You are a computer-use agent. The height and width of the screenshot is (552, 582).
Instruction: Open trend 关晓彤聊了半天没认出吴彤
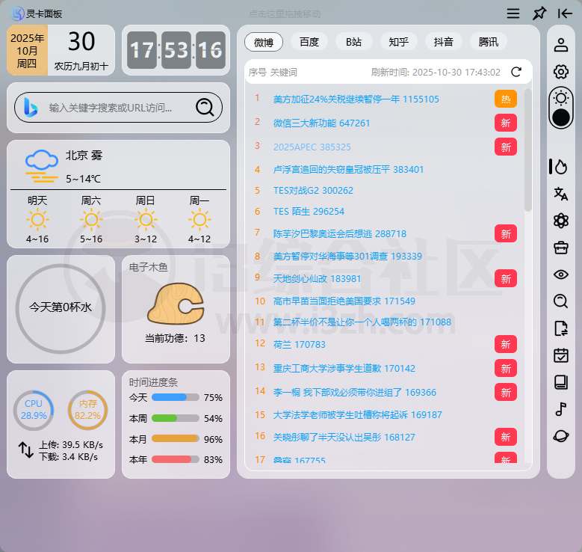(x=344, y=437)
